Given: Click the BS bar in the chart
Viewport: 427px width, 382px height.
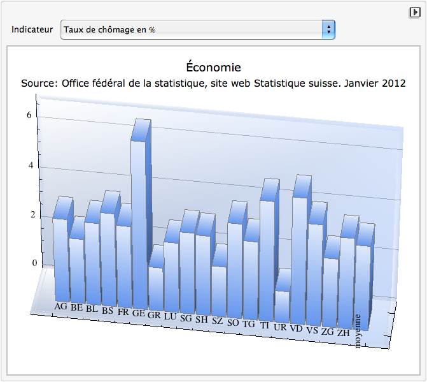Looking at the screenshot, I should click(109, 248).
